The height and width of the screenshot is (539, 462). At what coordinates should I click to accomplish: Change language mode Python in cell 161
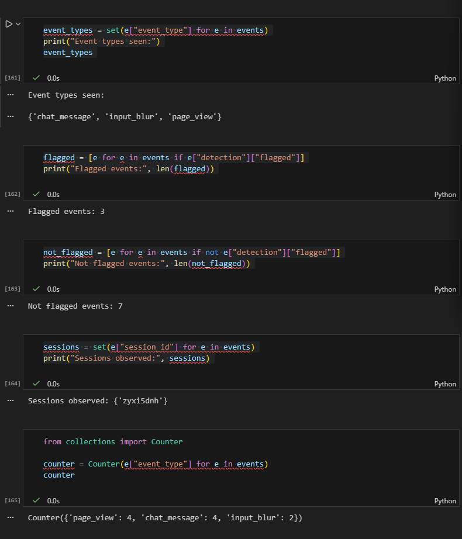coord(444,78)
